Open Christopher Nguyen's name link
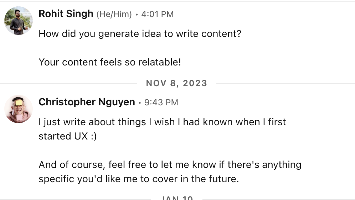The image size is (355, 200). [87, 102]
